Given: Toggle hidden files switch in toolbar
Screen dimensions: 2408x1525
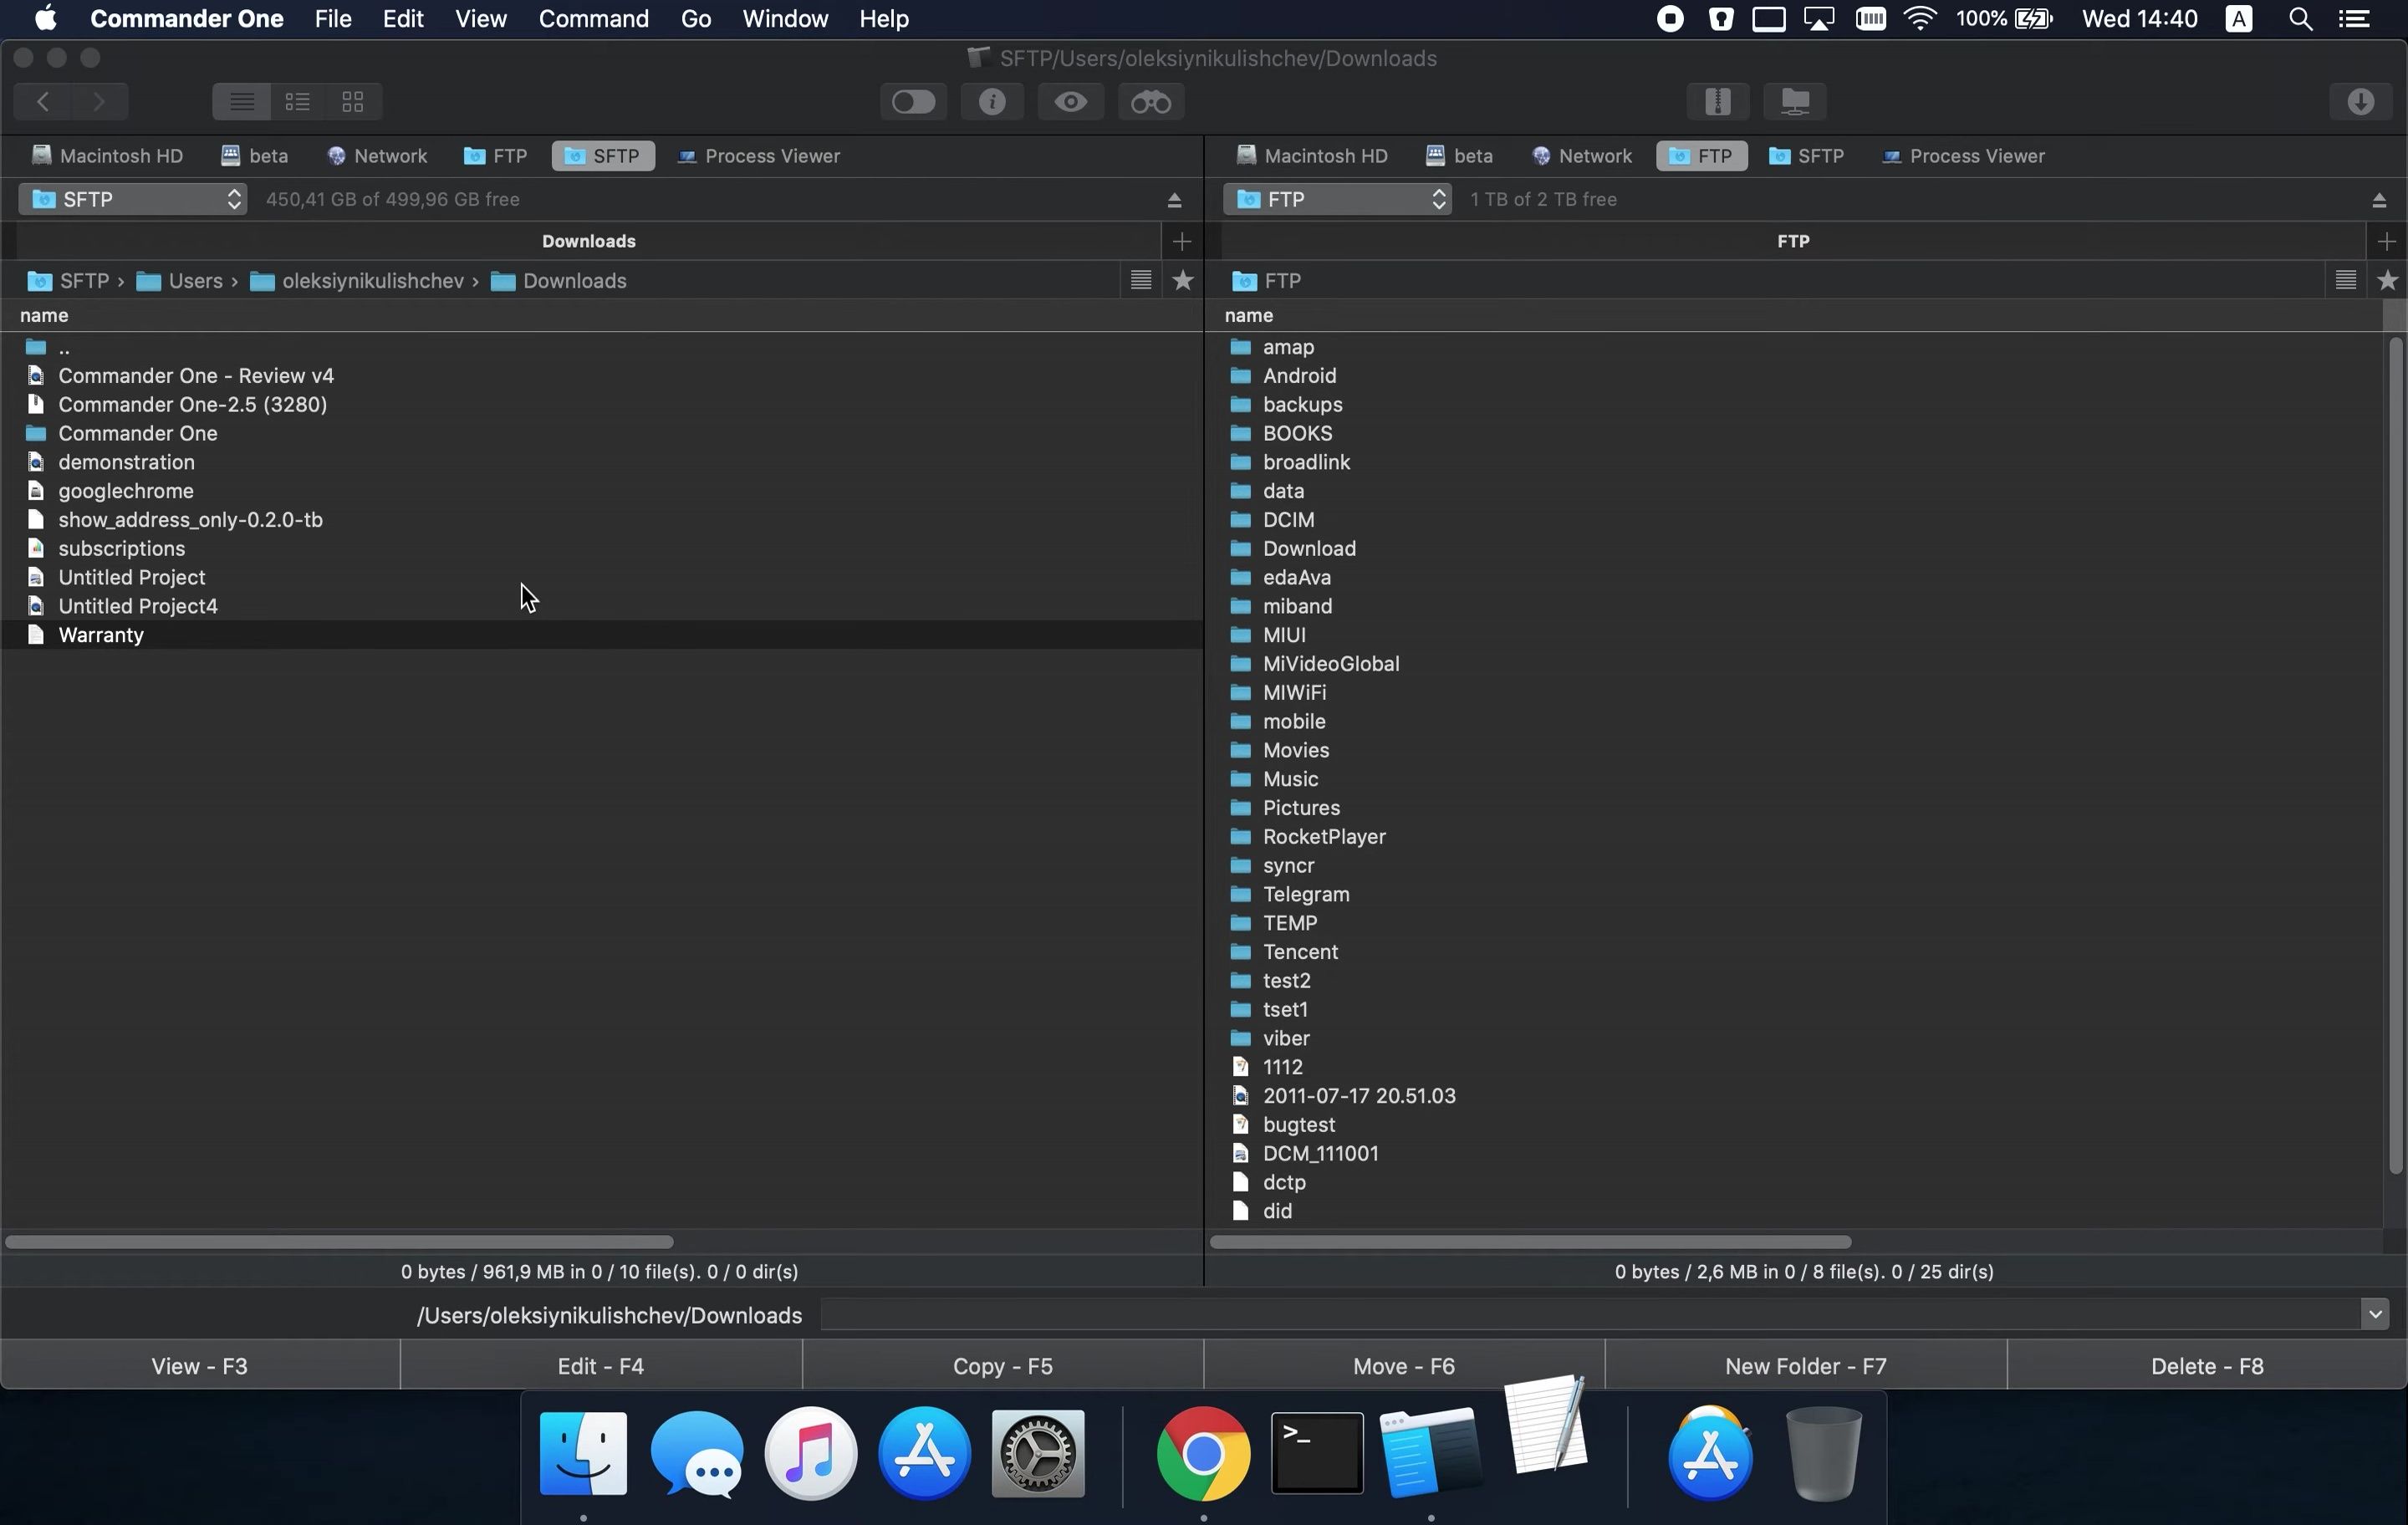Looking at the screenshot, I should [913, 101].
